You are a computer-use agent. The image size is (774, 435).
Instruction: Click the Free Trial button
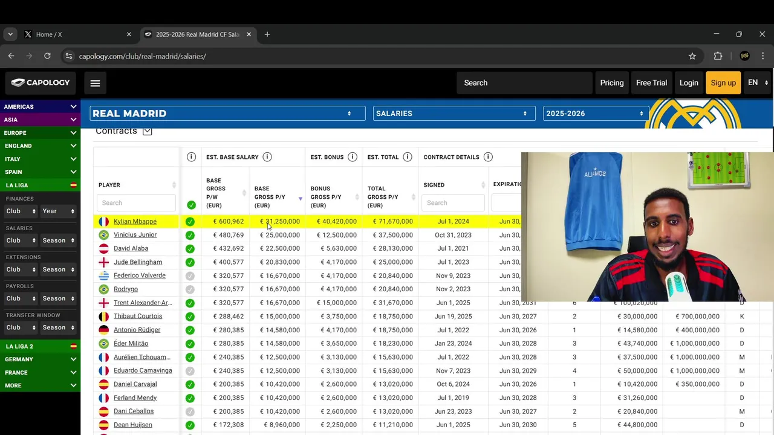tap(651, 83)
